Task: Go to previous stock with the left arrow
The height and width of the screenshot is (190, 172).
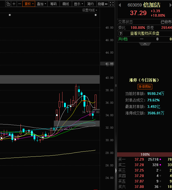Action: pos(120,5)
